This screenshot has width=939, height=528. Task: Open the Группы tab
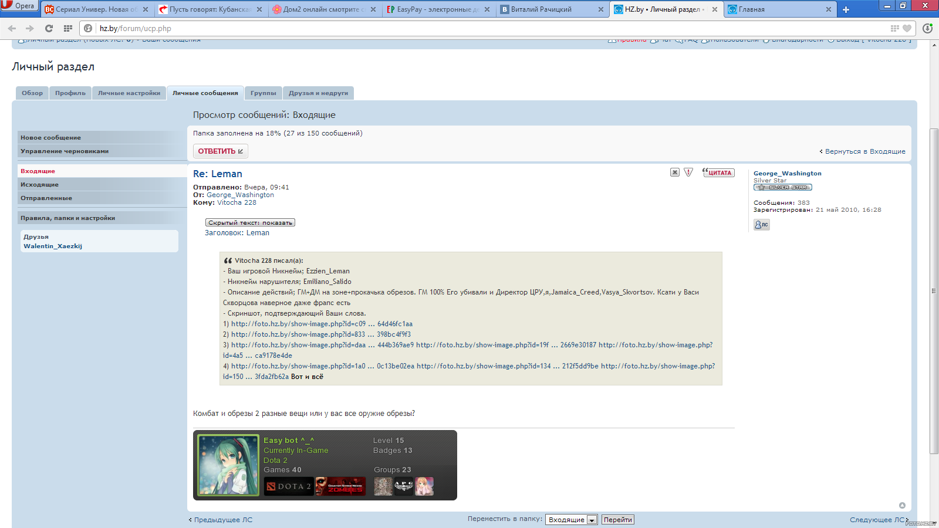(264, 93)
